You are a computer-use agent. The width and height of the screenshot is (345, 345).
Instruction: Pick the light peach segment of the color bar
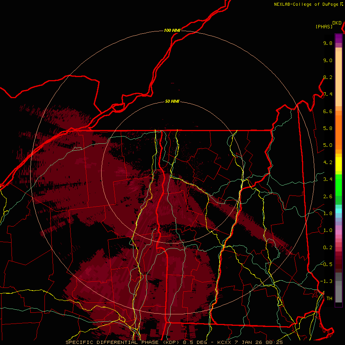[338, 79]
